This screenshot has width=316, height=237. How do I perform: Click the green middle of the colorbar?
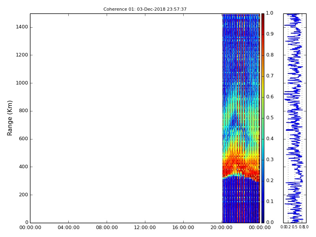click(263, 118)
